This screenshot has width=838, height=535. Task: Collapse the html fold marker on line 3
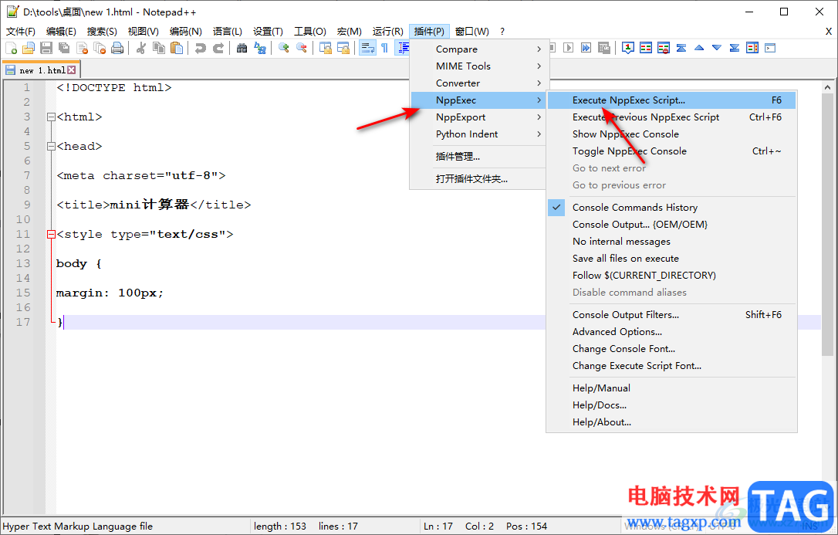(51, 117)
